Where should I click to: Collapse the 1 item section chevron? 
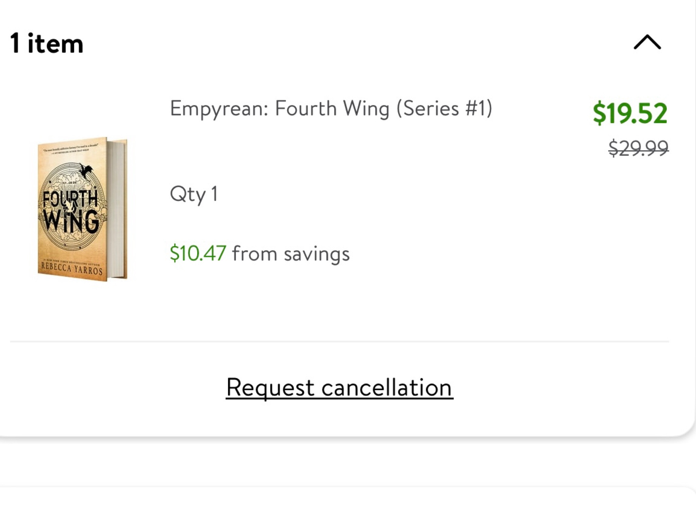[x=647, y=43]
